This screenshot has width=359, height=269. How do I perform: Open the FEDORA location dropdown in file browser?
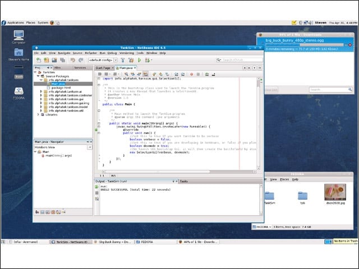tap(262, 227)
